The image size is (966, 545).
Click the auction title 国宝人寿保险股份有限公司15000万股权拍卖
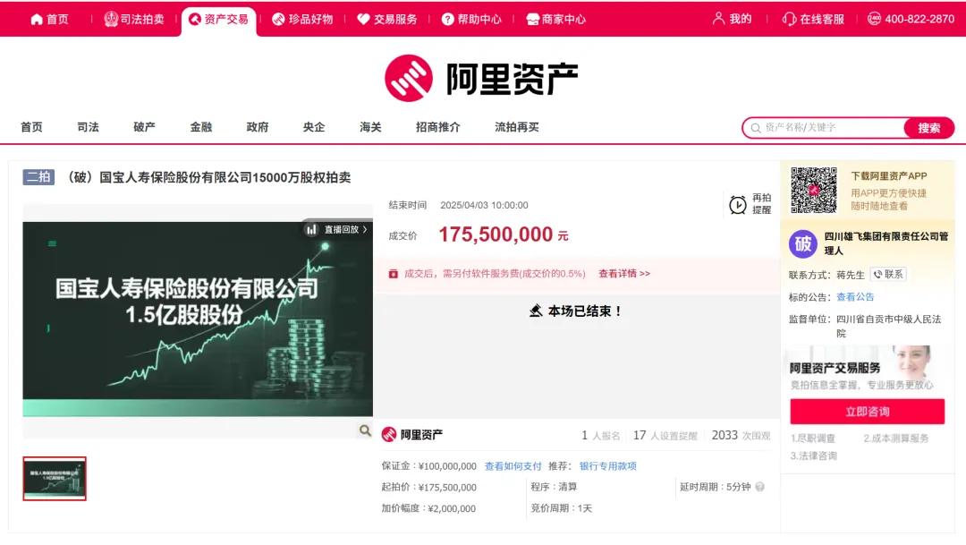(x=225, y=177)
